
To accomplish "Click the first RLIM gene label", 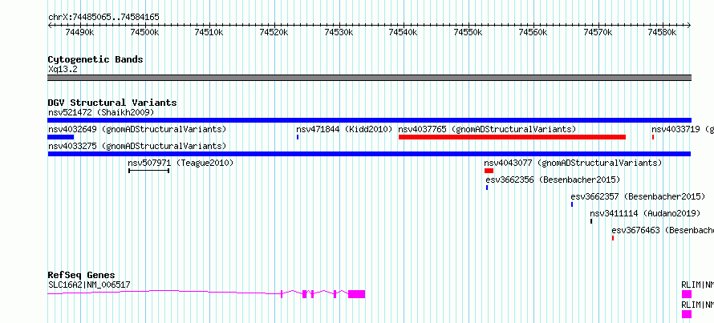I will [x=698, y=285].
